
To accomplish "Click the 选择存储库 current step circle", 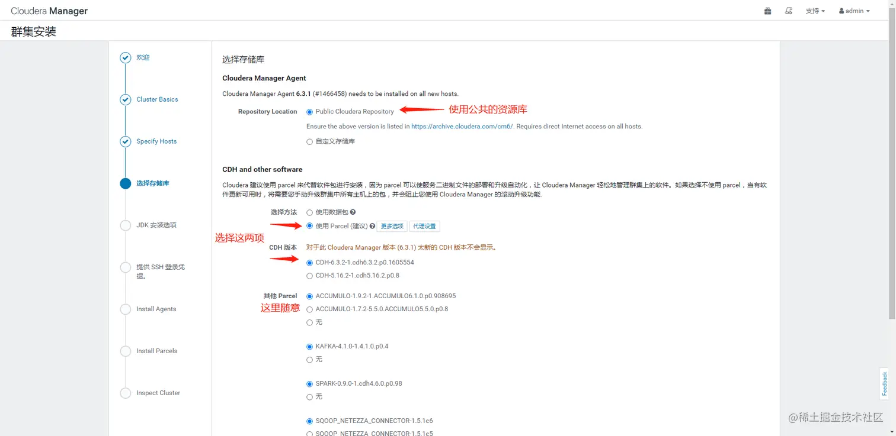I will click(x=125, y=183).
